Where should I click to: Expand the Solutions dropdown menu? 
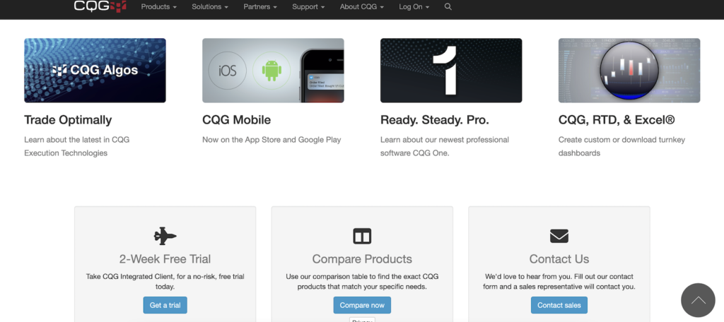click(210, 7)
